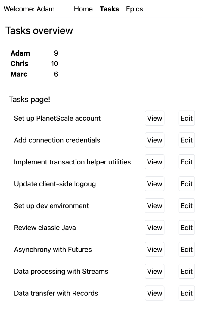This screenshot has width=202, height=309.
Task: Edit the Update client-side logoug task
Action: pyautogui.click(x=187, y=184)
